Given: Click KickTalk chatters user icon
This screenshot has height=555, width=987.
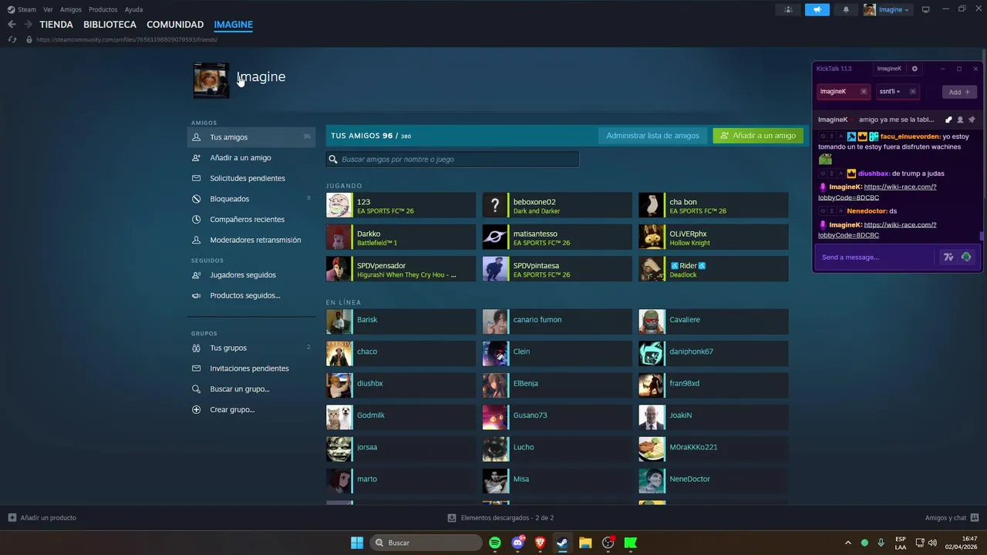Looking at the screenshot, I should (x=960, y=119).
